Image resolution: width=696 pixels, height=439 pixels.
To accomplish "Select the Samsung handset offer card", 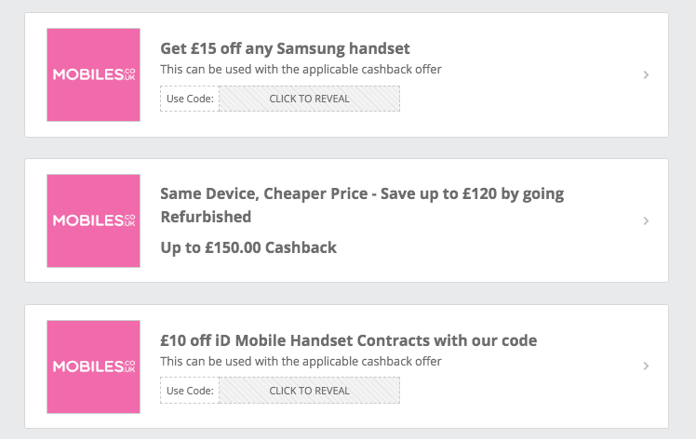I will pyautogui.click(x=347, y=74).
